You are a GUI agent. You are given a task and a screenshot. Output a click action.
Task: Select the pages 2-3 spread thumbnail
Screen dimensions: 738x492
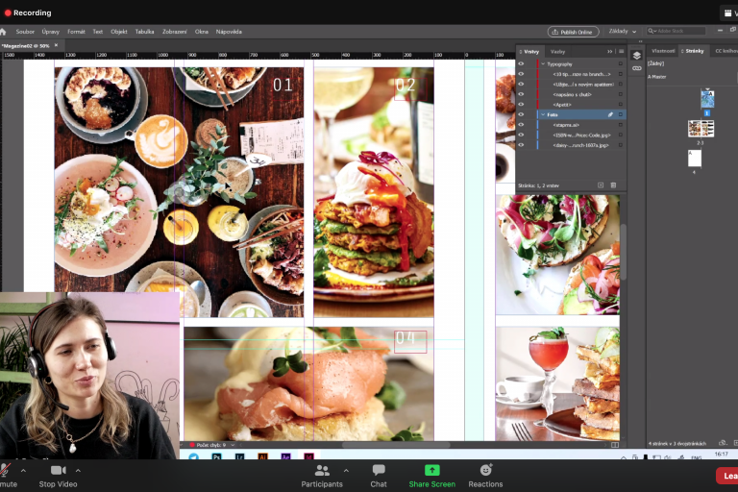coord(701,129)
